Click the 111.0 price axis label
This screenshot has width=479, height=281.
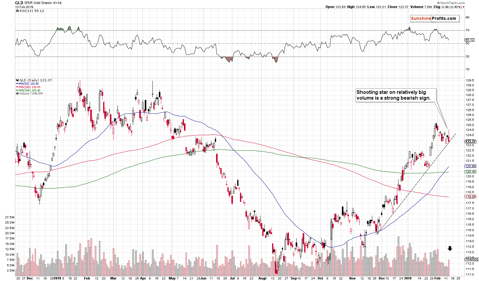[x=470, y=274]
